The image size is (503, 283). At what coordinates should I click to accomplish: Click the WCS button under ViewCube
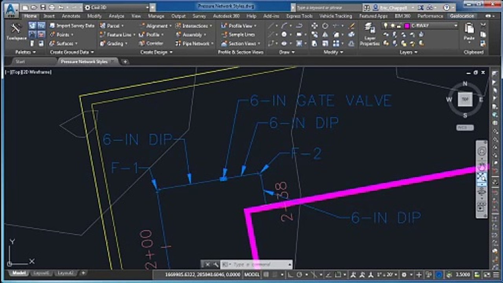[x=464, y=128]
